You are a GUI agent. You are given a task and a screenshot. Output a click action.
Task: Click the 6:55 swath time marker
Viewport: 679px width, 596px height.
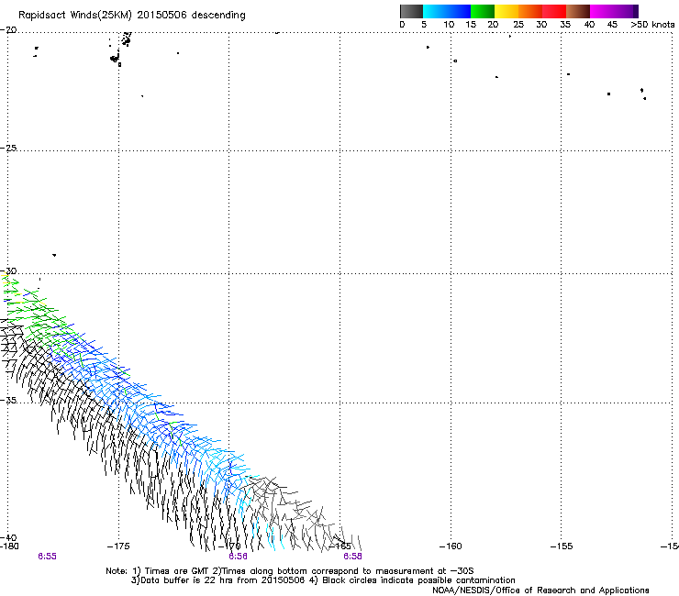point(47,557)
